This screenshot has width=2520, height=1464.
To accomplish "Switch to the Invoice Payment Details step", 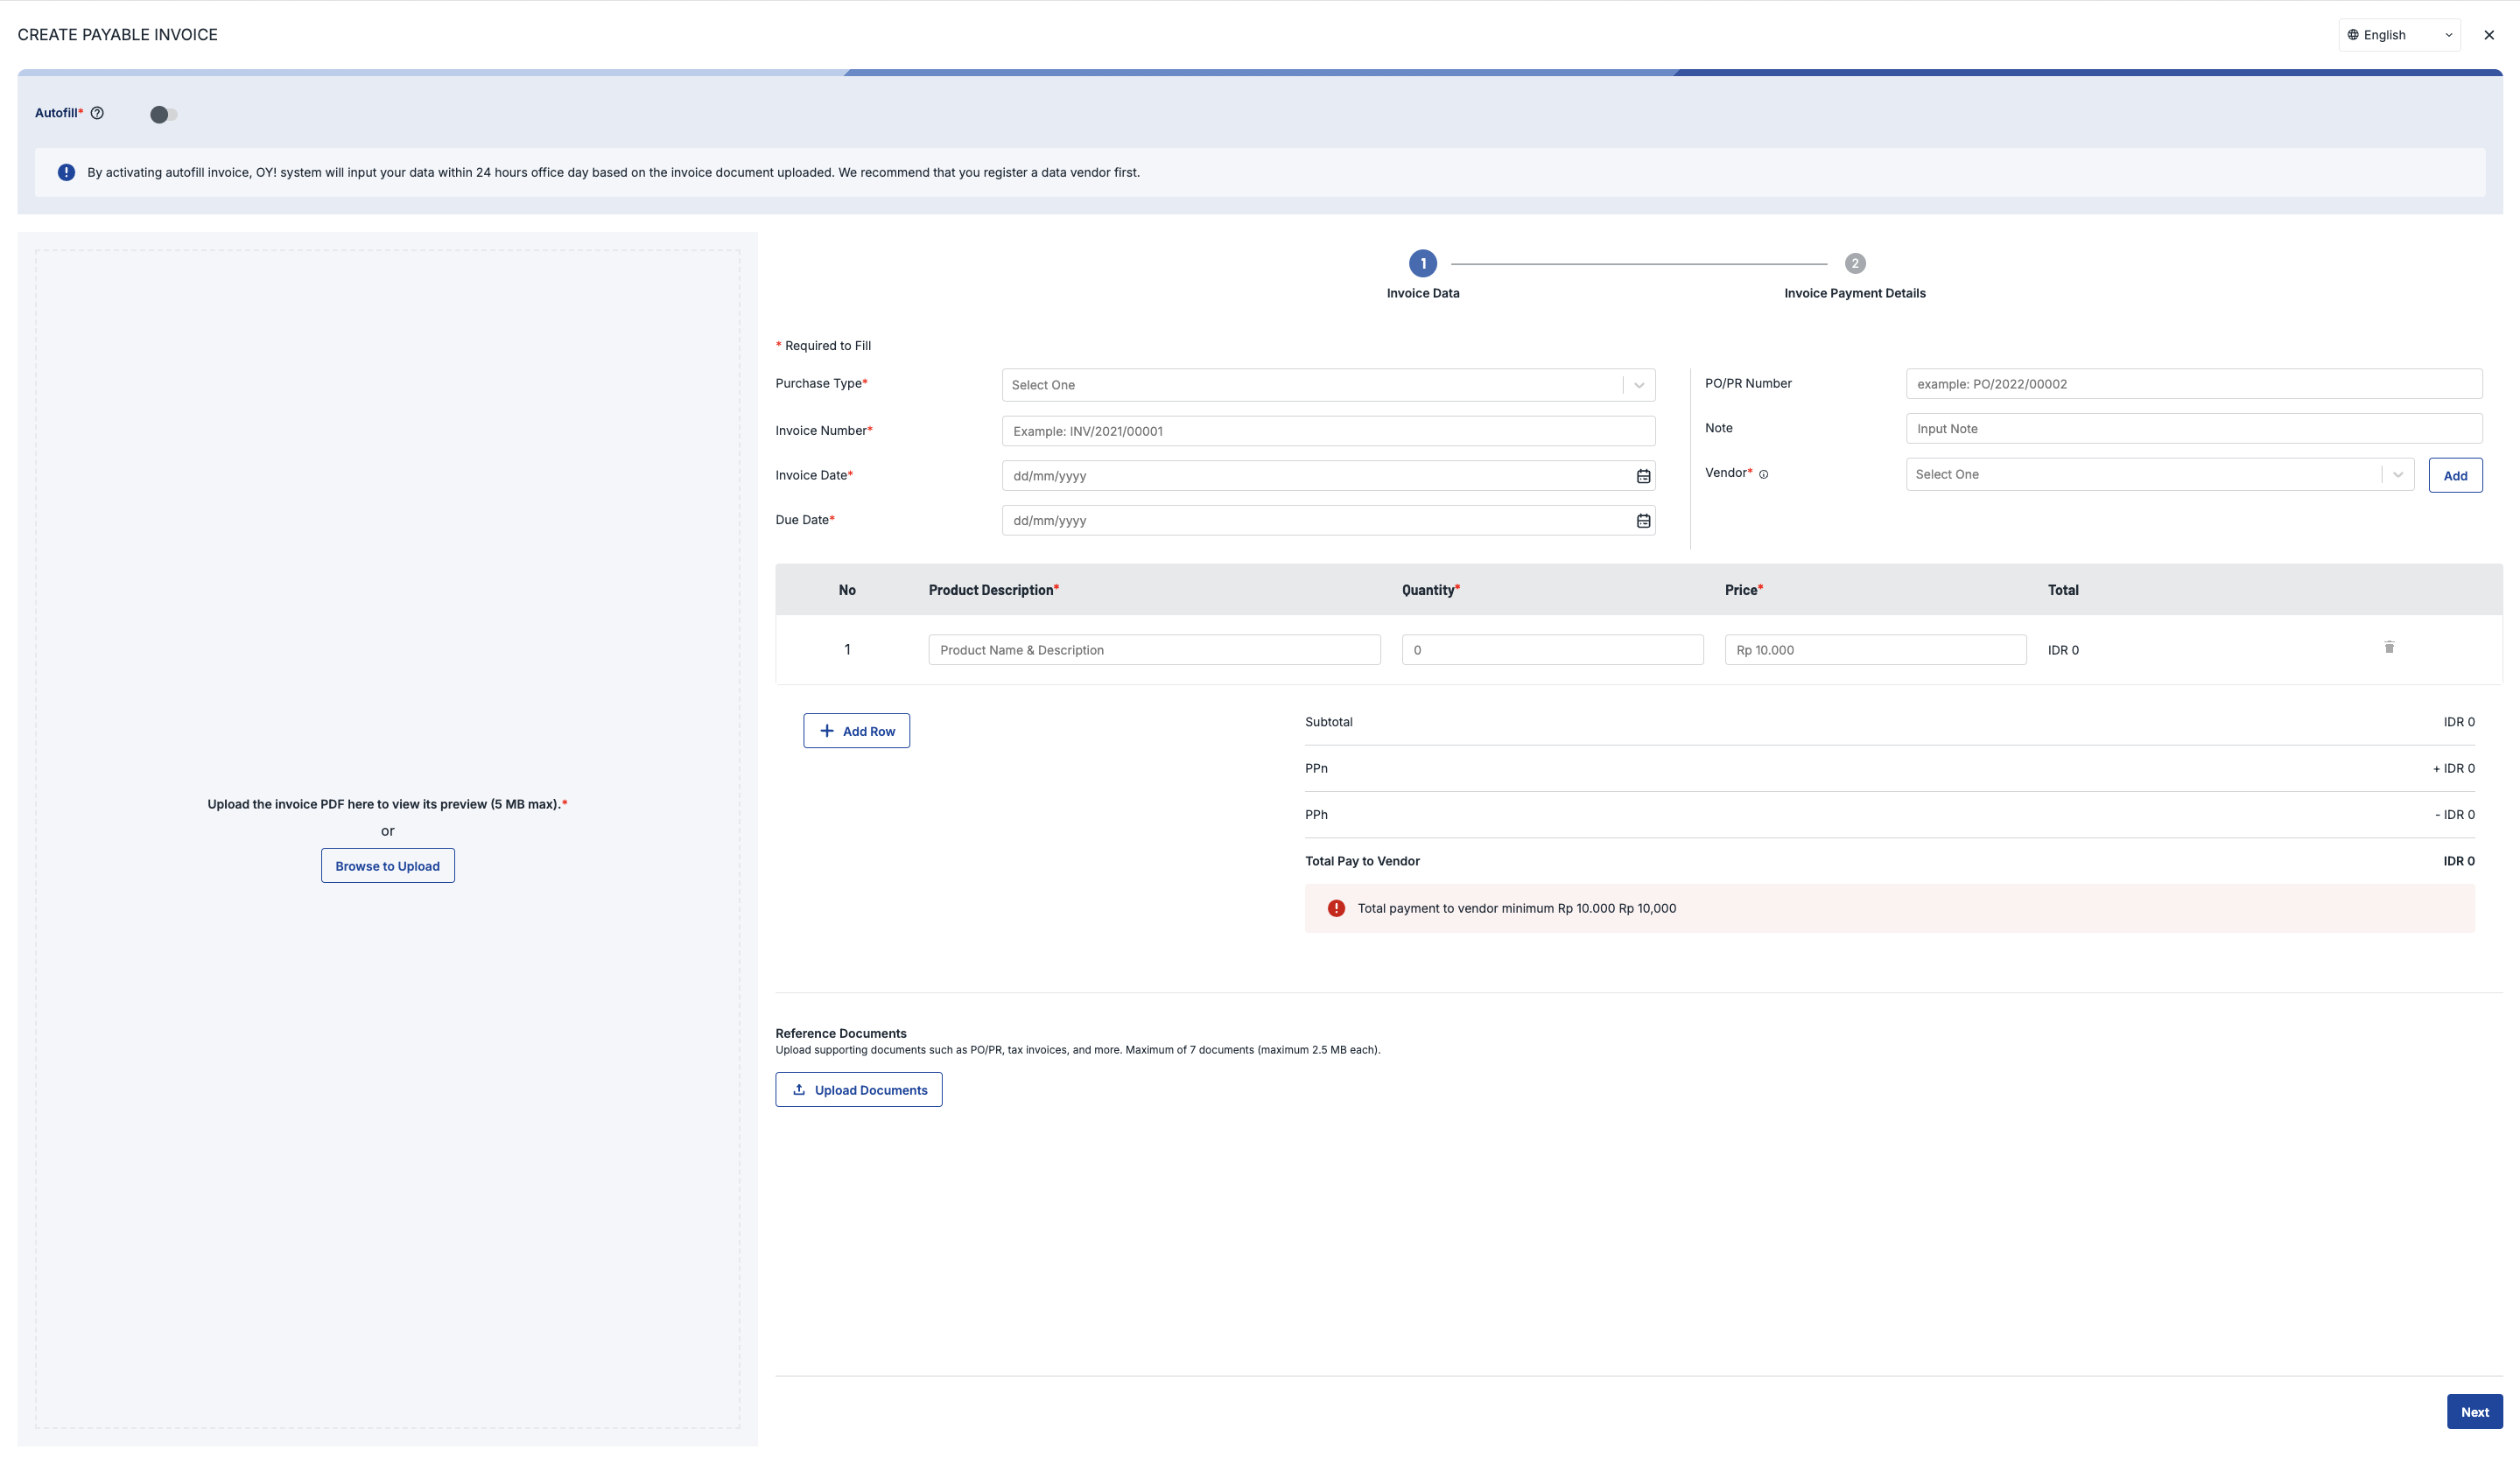I will (1855, 264).
